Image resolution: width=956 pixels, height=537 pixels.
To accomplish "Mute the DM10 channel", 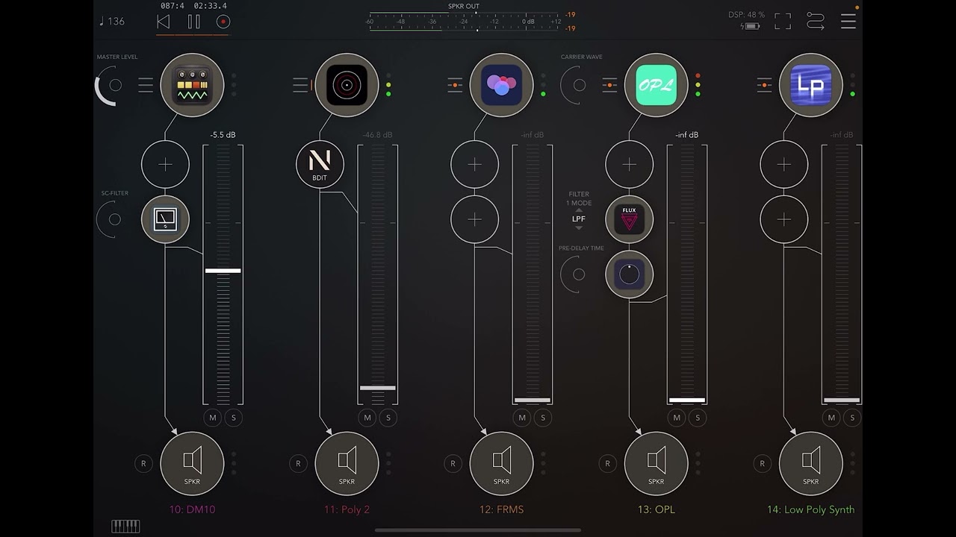I will click(x=213, y=418).
